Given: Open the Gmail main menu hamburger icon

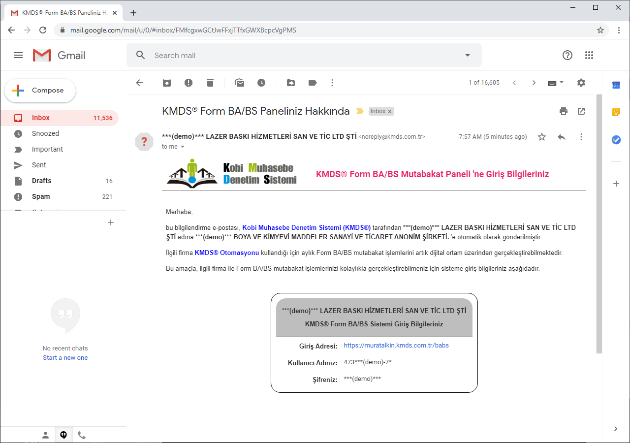Looking at the screenshot, I should (x=18, y=55).
